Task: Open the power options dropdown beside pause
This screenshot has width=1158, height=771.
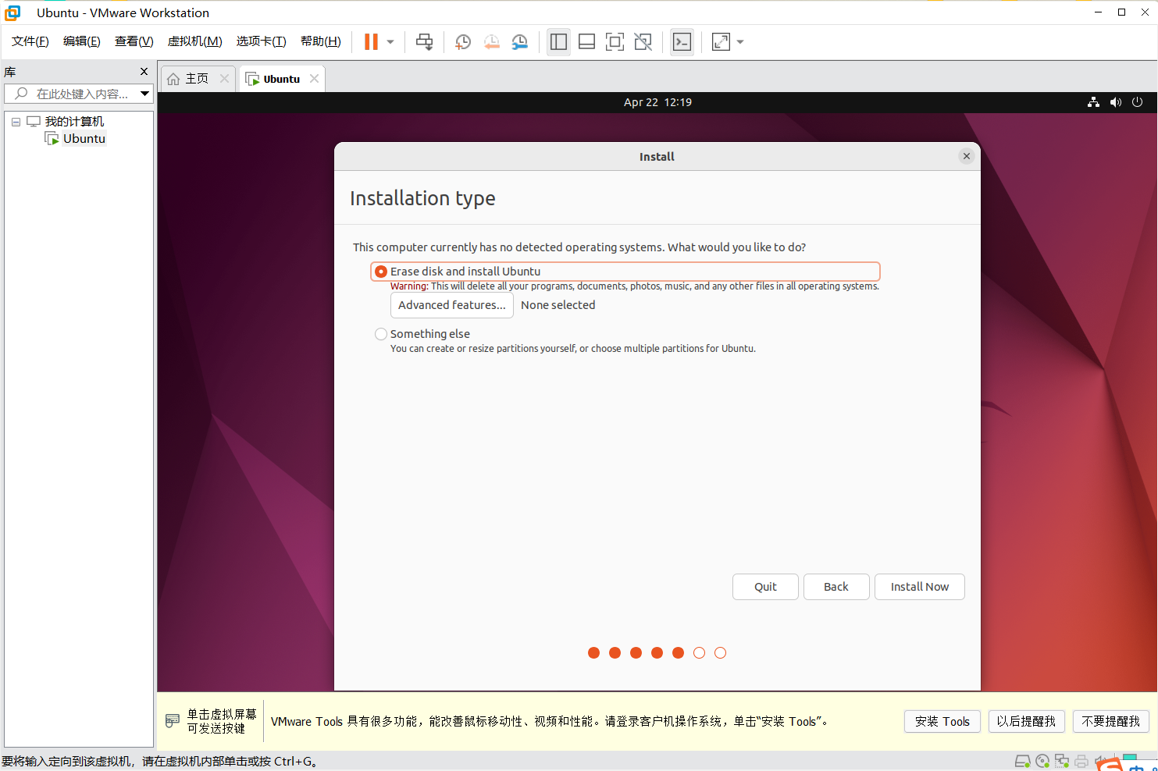Action: [390, 42]
